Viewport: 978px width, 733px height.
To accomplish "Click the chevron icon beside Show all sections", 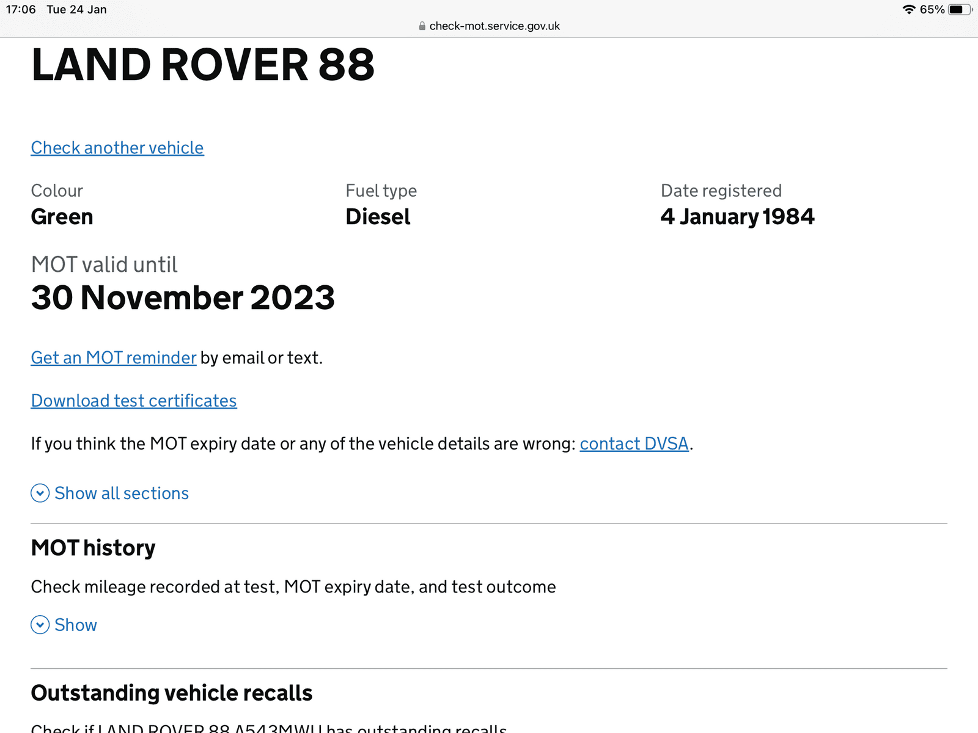I will (40, 493).
